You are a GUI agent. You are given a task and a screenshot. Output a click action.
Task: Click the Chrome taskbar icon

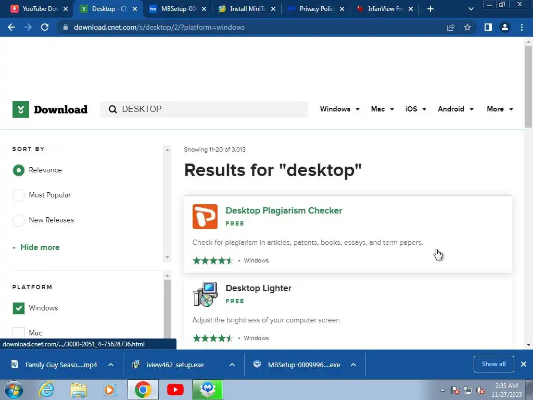pos(143,390)
